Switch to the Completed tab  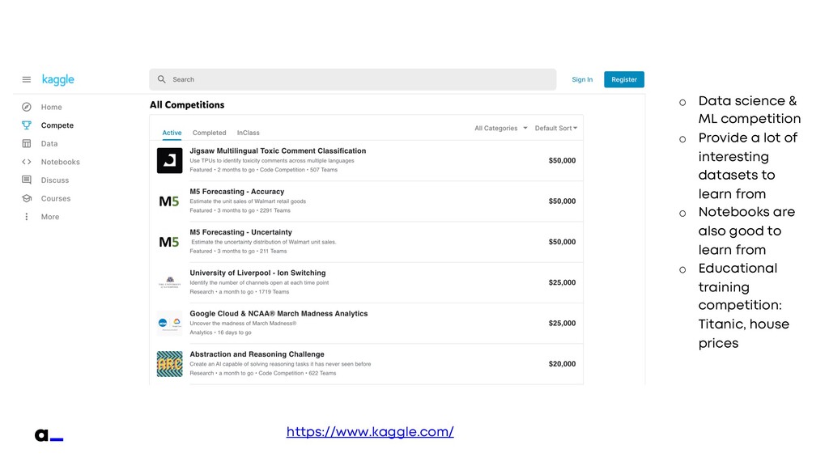click(x=210, y=133)
